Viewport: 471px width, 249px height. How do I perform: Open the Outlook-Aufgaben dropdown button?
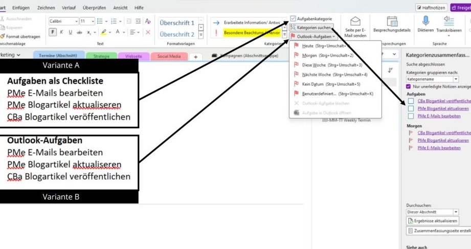[313, 37]
